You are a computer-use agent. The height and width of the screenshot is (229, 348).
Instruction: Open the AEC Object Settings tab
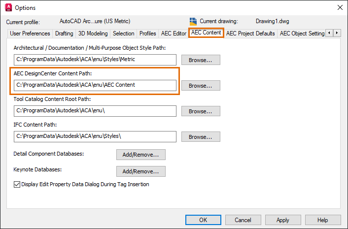tap(302, 33)
